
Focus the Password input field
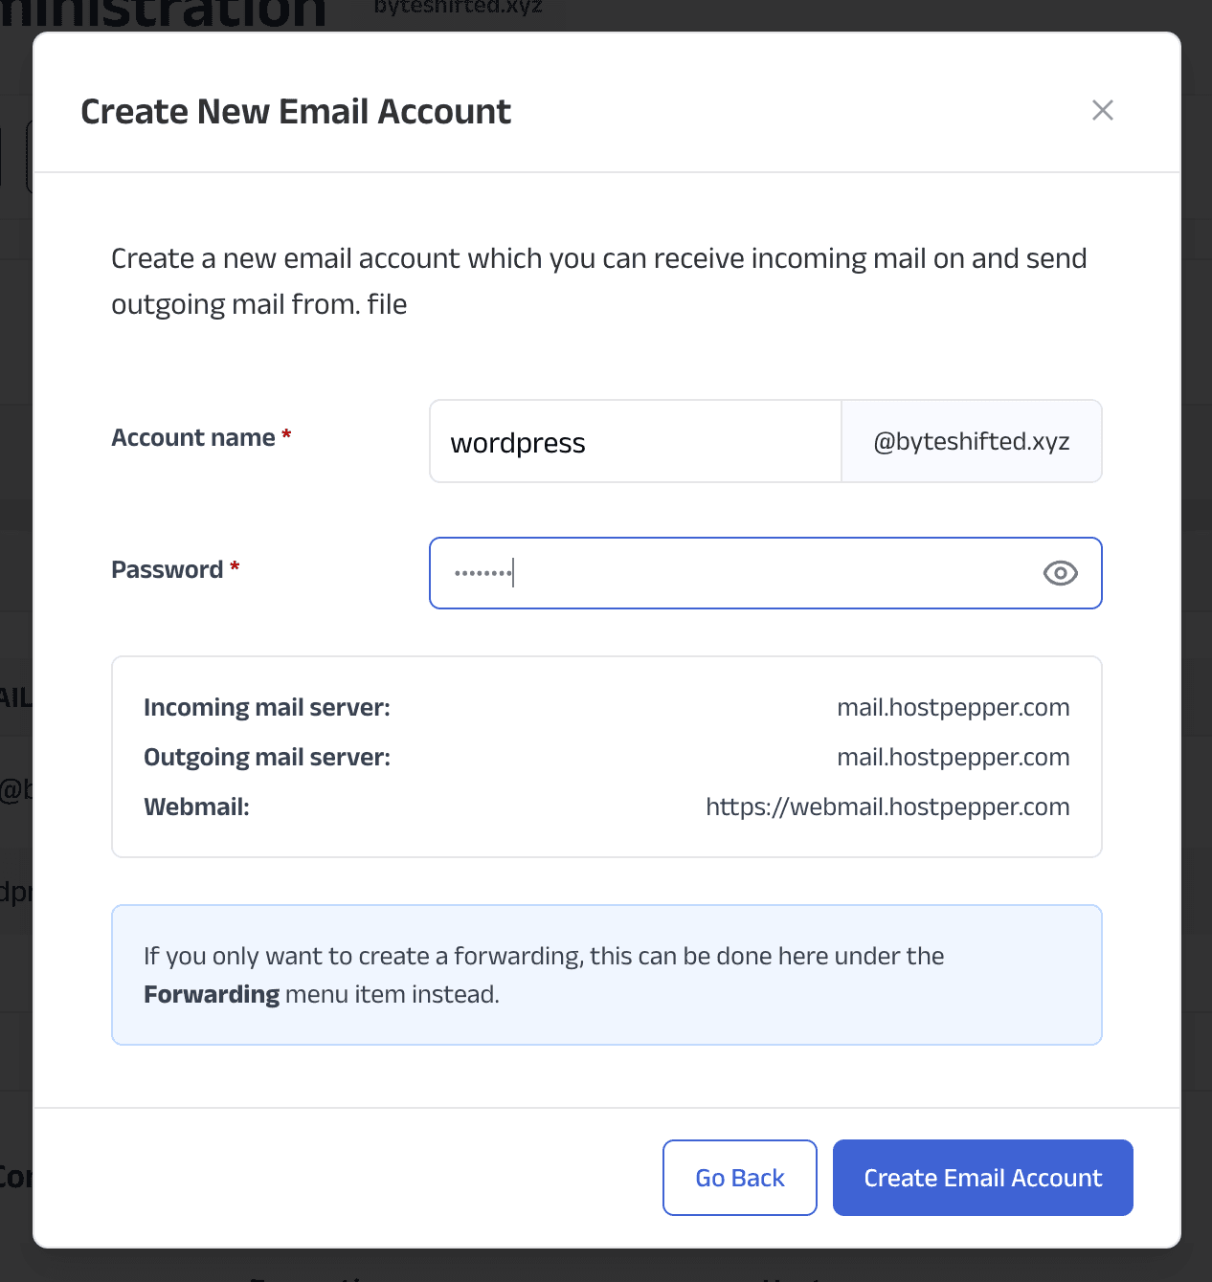766,573
